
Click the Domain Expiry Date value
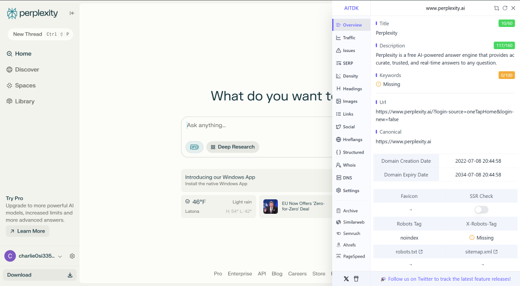click(x=478, y=175)
